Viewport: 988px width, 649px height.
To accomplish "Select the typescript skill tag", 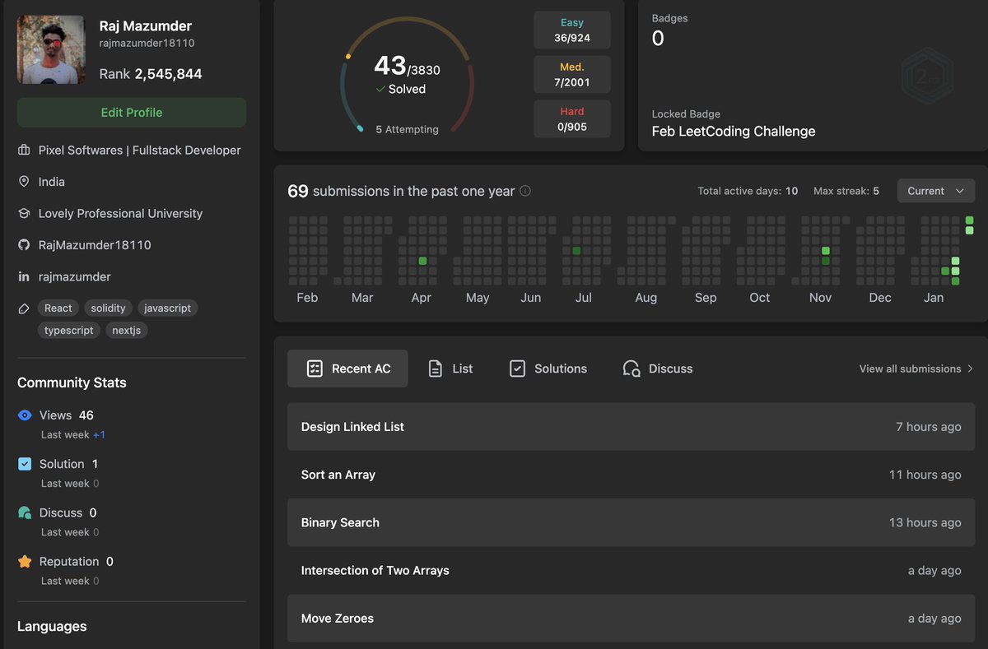I will click(69, 331).
